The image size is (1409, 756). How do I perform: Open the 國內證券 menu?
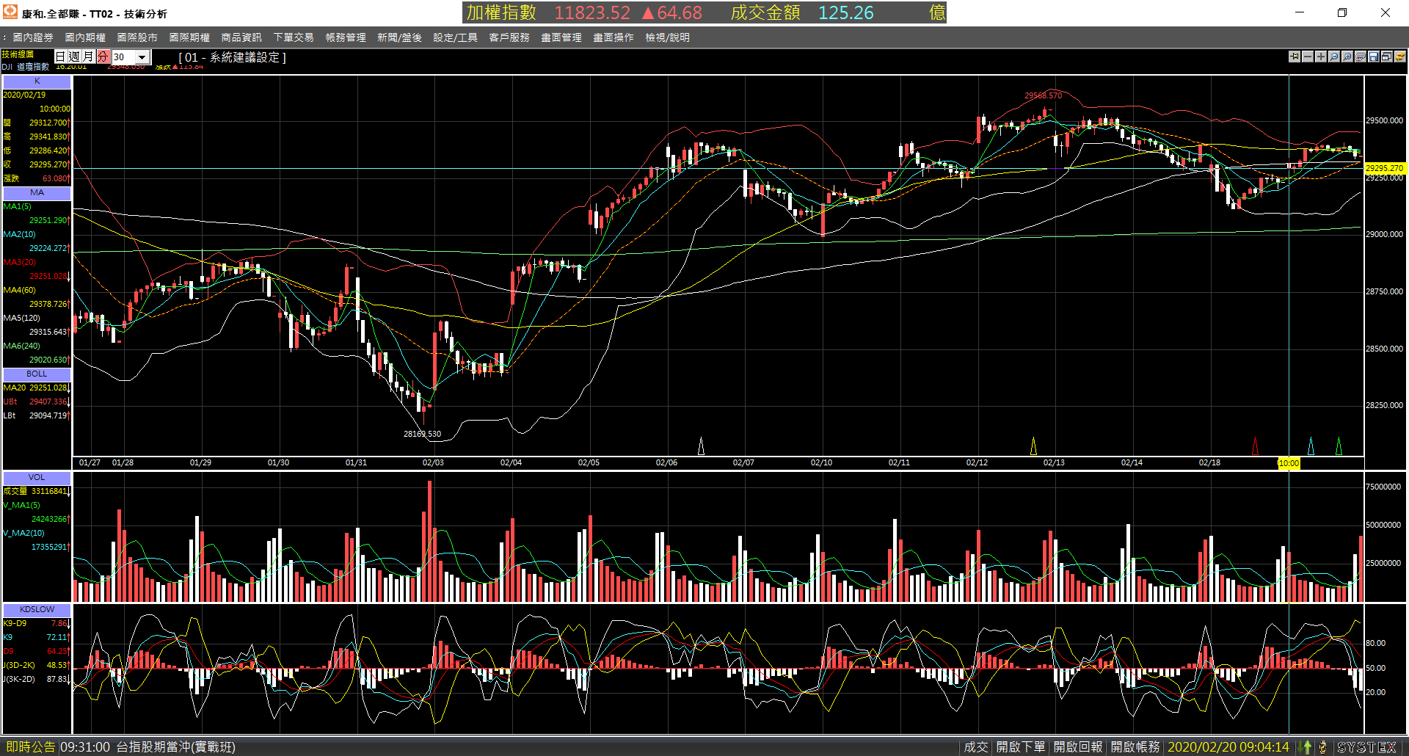coord(33,37)
